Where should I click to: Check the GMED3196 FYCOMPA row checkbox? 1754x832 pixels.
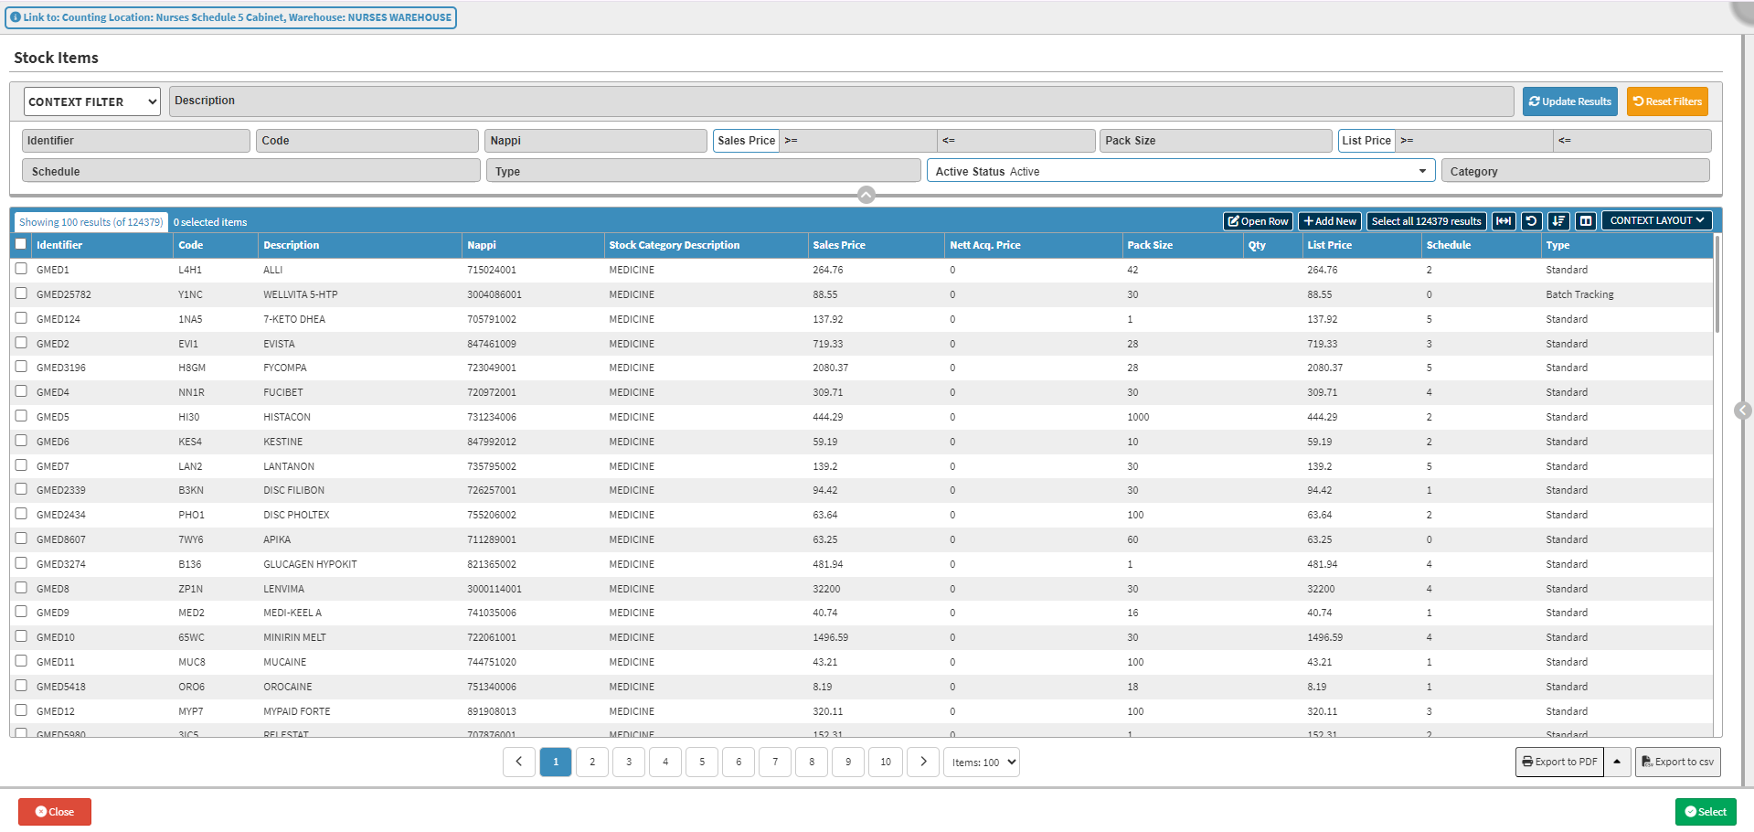[21, 367]
